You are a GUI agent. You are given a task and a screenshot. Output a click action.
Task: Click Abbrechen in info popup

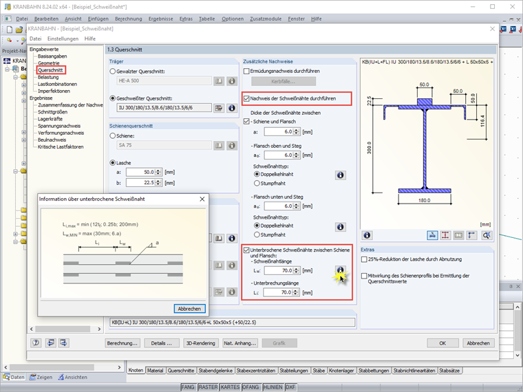coord(189,309)
